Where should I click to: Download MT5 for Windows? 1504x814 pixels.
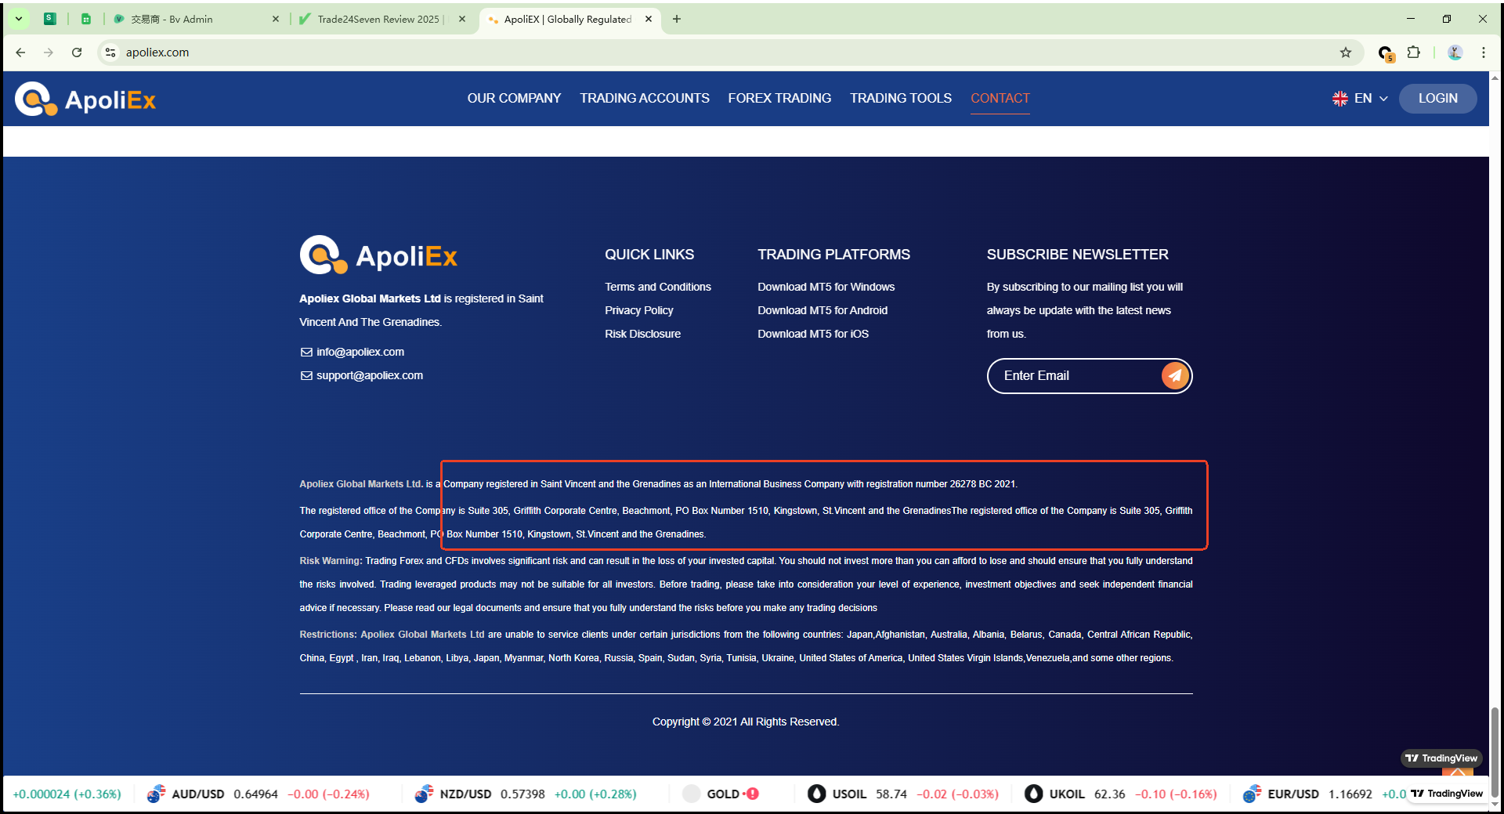826,287
